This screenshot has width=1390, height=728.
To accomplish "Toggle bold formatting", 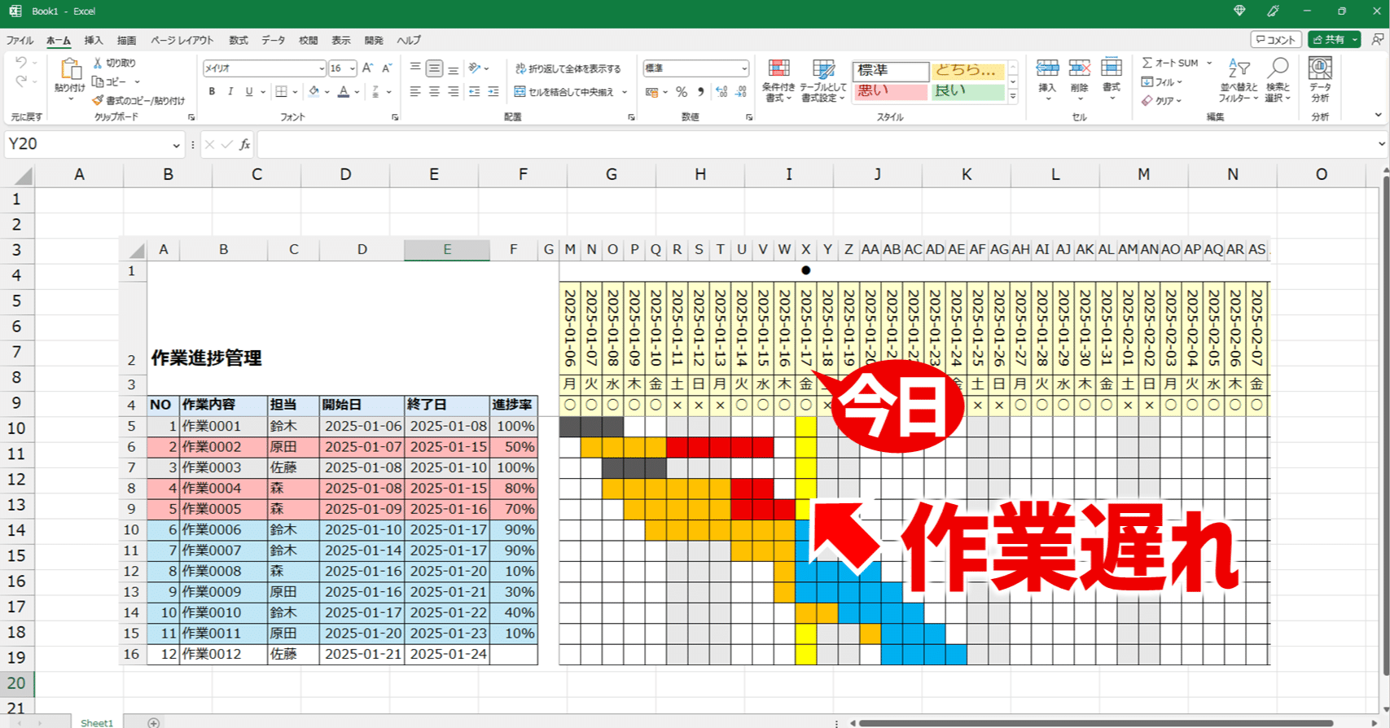I will point(212,92).
